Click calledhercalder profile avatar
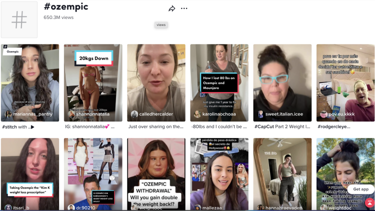This screenshot has height=211, width=375. point(134,114)
